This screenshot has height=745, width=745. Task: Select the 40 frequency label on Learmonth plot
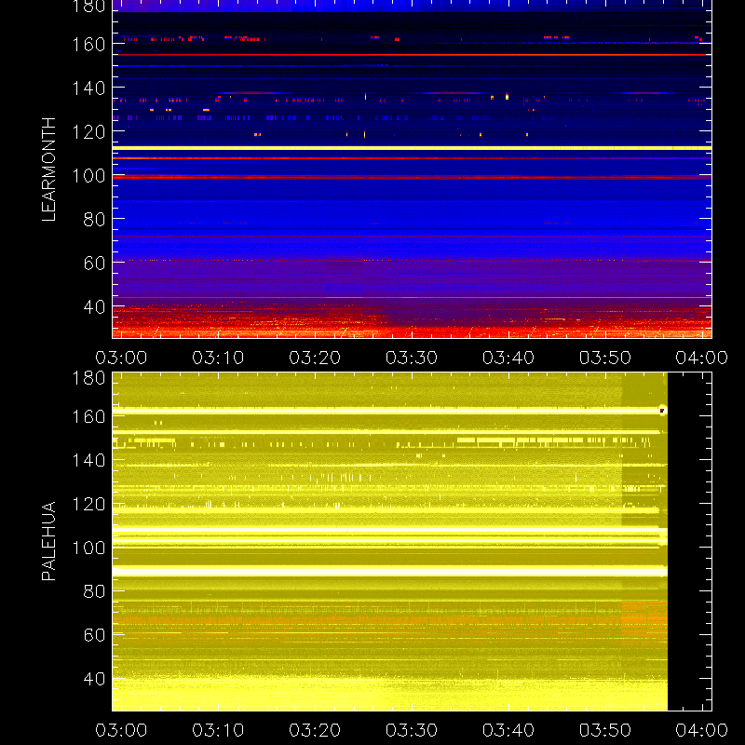click(94, 307)
